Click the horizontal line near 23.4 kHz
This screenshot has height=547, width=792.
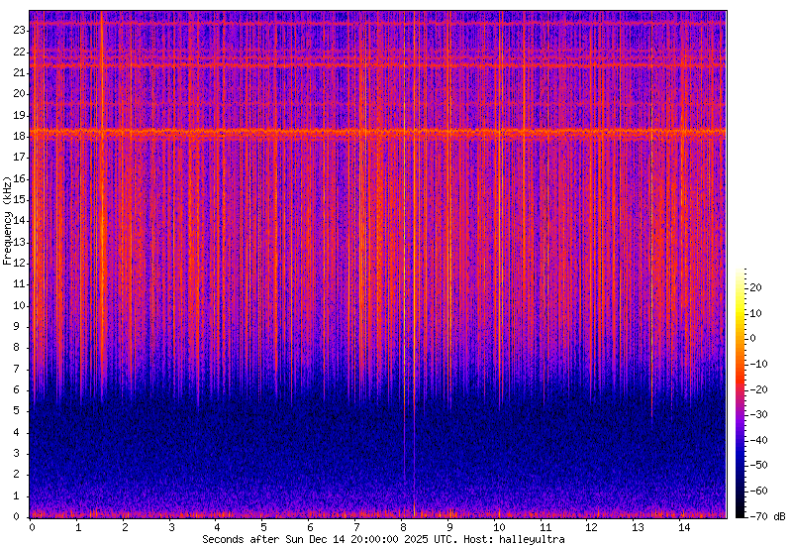[x=376, y=22]
